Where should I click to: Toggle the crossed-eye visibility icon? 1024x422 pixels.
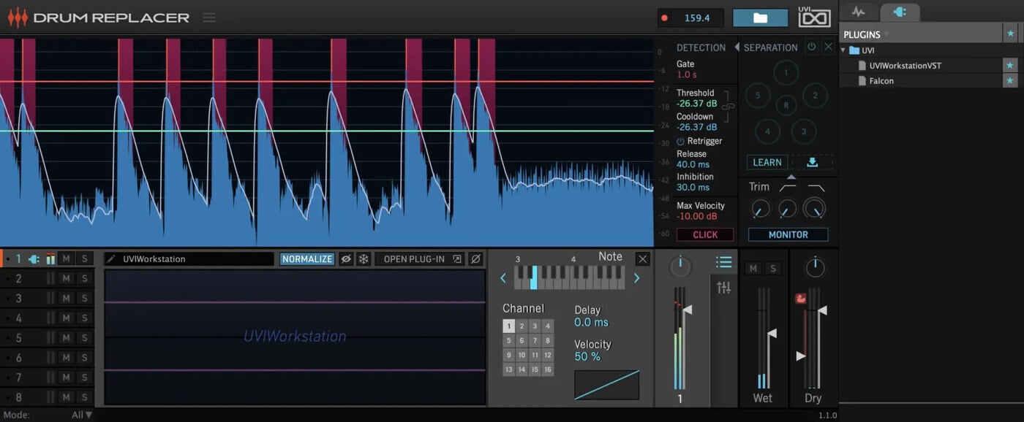(346, 258)
